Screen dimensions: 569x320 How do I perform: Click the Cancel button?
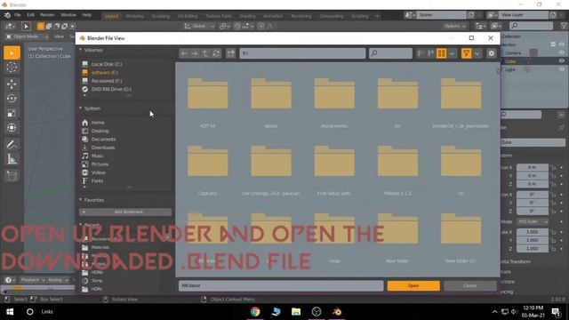pos(470,285)
